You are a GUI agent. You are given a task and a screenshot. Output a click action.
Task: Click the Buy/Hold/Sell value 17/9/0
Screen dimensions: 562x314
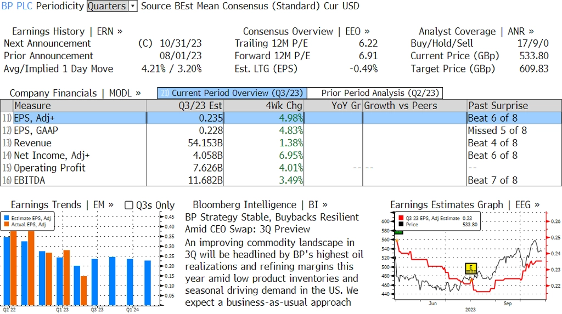(x=532, y=43)
